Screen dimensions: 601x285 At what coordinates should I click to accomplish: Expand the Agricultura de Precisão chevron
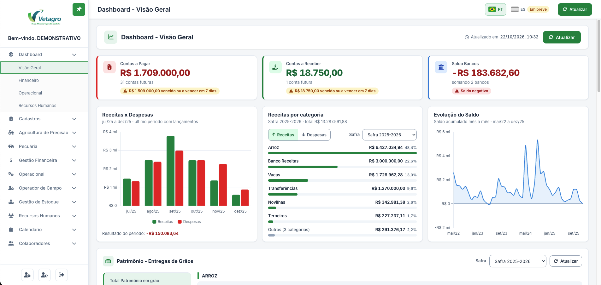[x=74, y=133]
